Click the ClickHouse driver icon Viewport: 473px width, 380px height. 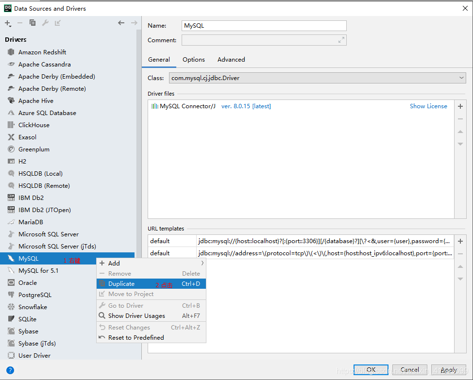(11, 125)
